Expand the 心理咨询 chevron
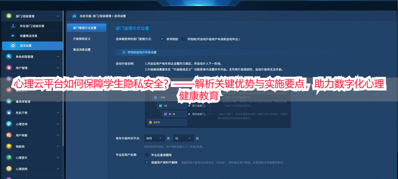 (58, 124)
